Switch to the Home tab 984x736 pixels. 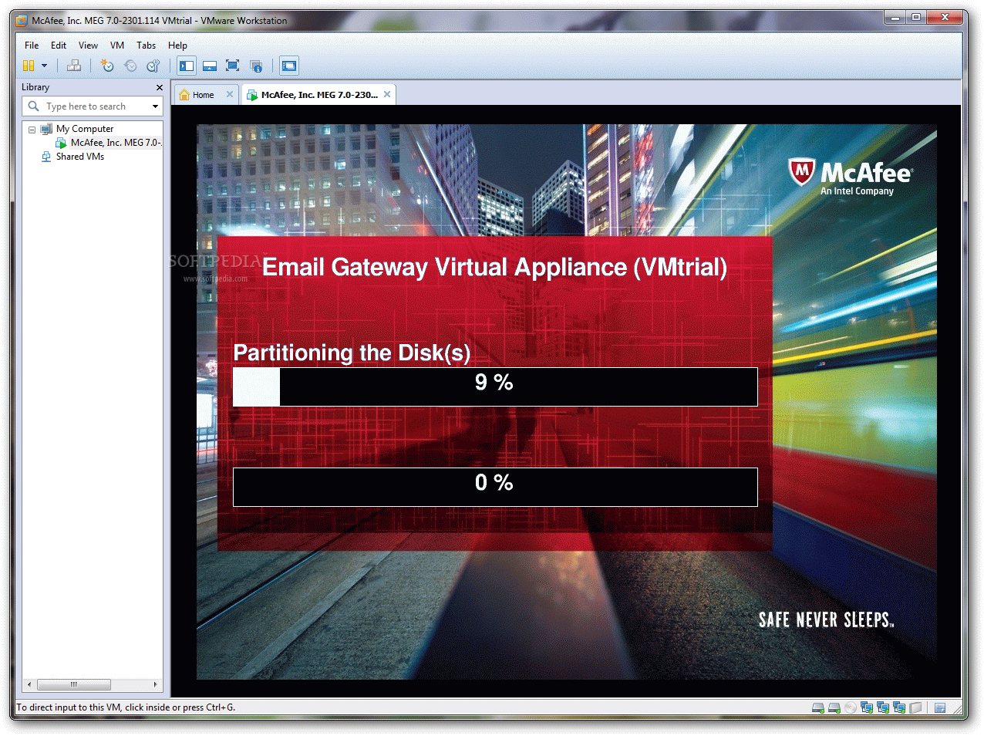coord(205,95)
